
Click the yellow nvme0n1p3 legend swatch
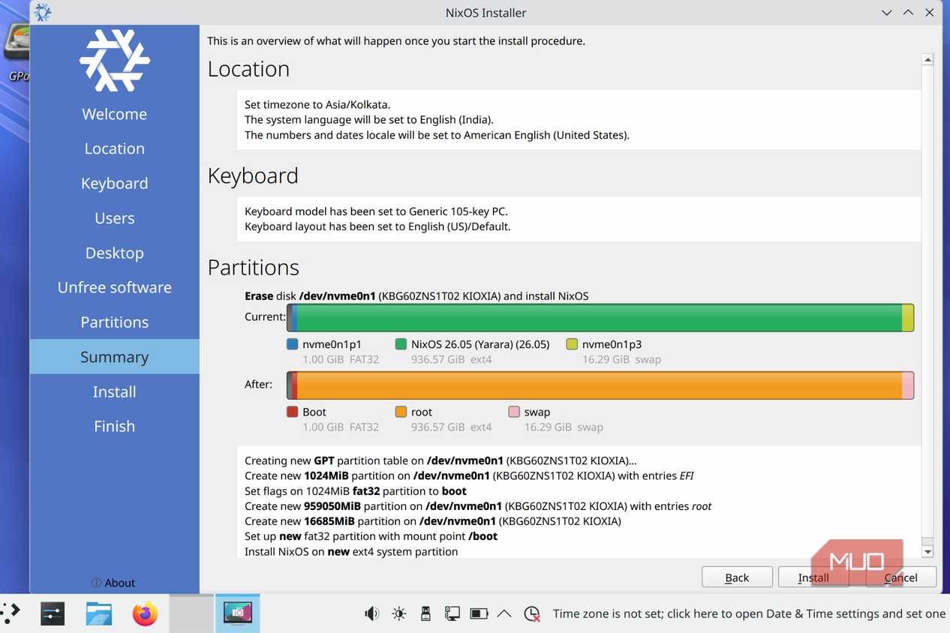pyautogui.click(x=572, y=344)
